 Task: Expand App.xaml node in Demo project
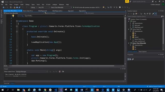pos(131,25)
